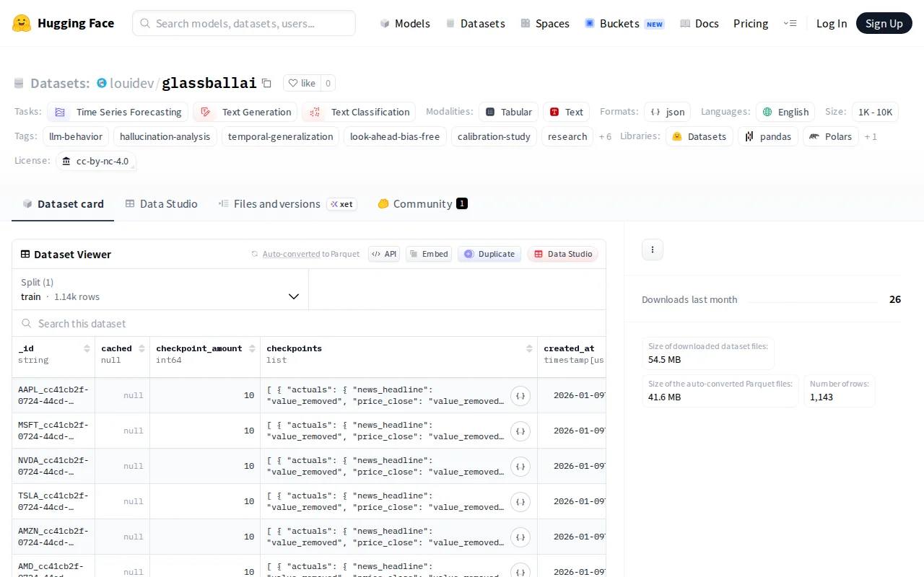This screenshot has width=924, height=577.
Task: Show the + 6 more tags
Action: tap(605, 136)
